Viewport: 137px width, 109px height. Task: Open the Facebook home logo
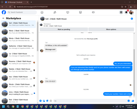[x=4, y=12]
